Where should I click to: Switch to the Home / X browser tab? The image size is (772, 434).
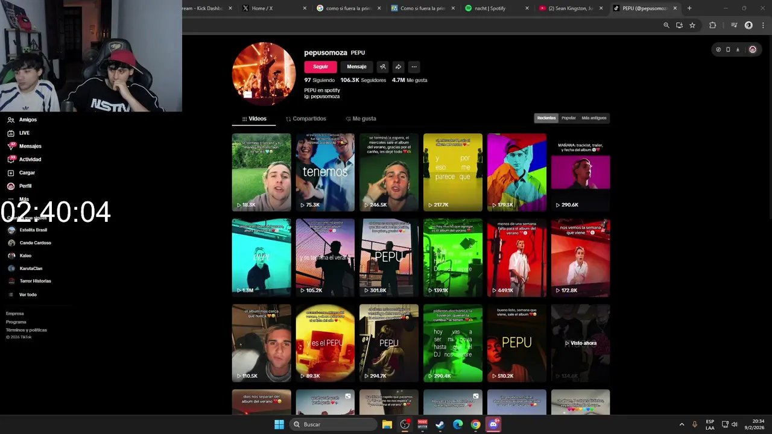[x=274, y=8]
